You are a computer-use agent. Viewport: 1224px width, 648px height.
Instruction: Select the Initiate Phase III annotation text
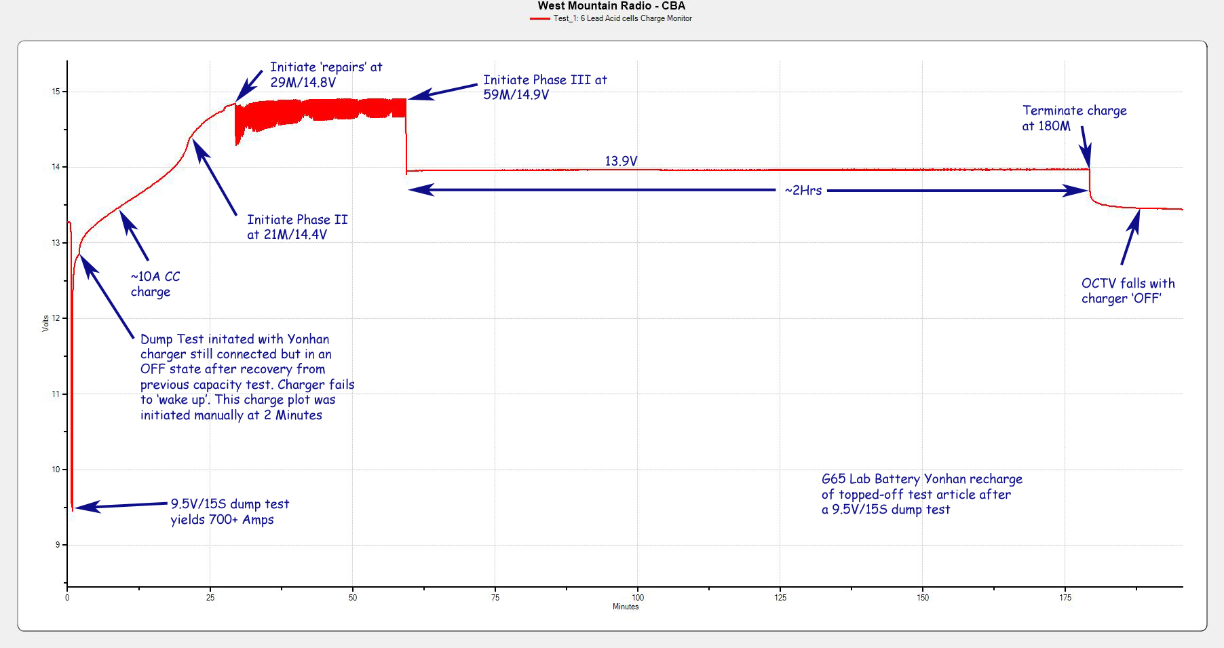tap(544, 87)
